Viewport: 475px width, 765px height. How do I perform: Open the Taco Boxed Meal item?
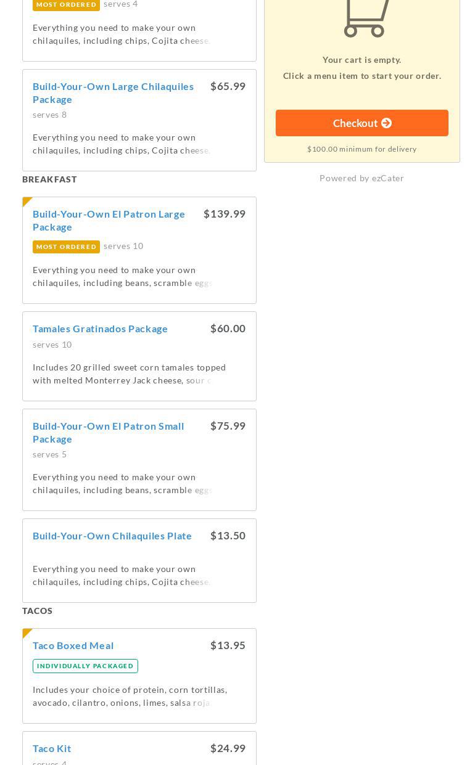tap(73, 645)
